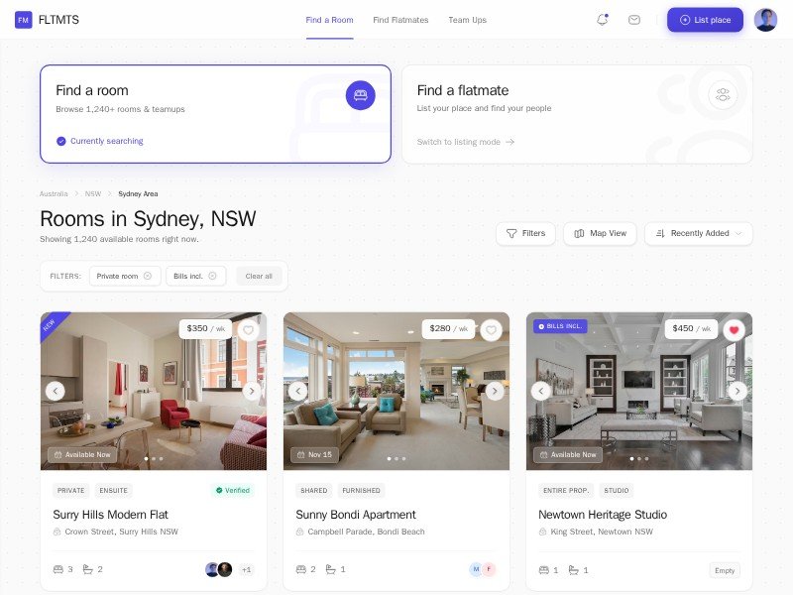
Task: Open the notifications bell icon
Action: tap(602, 20)
